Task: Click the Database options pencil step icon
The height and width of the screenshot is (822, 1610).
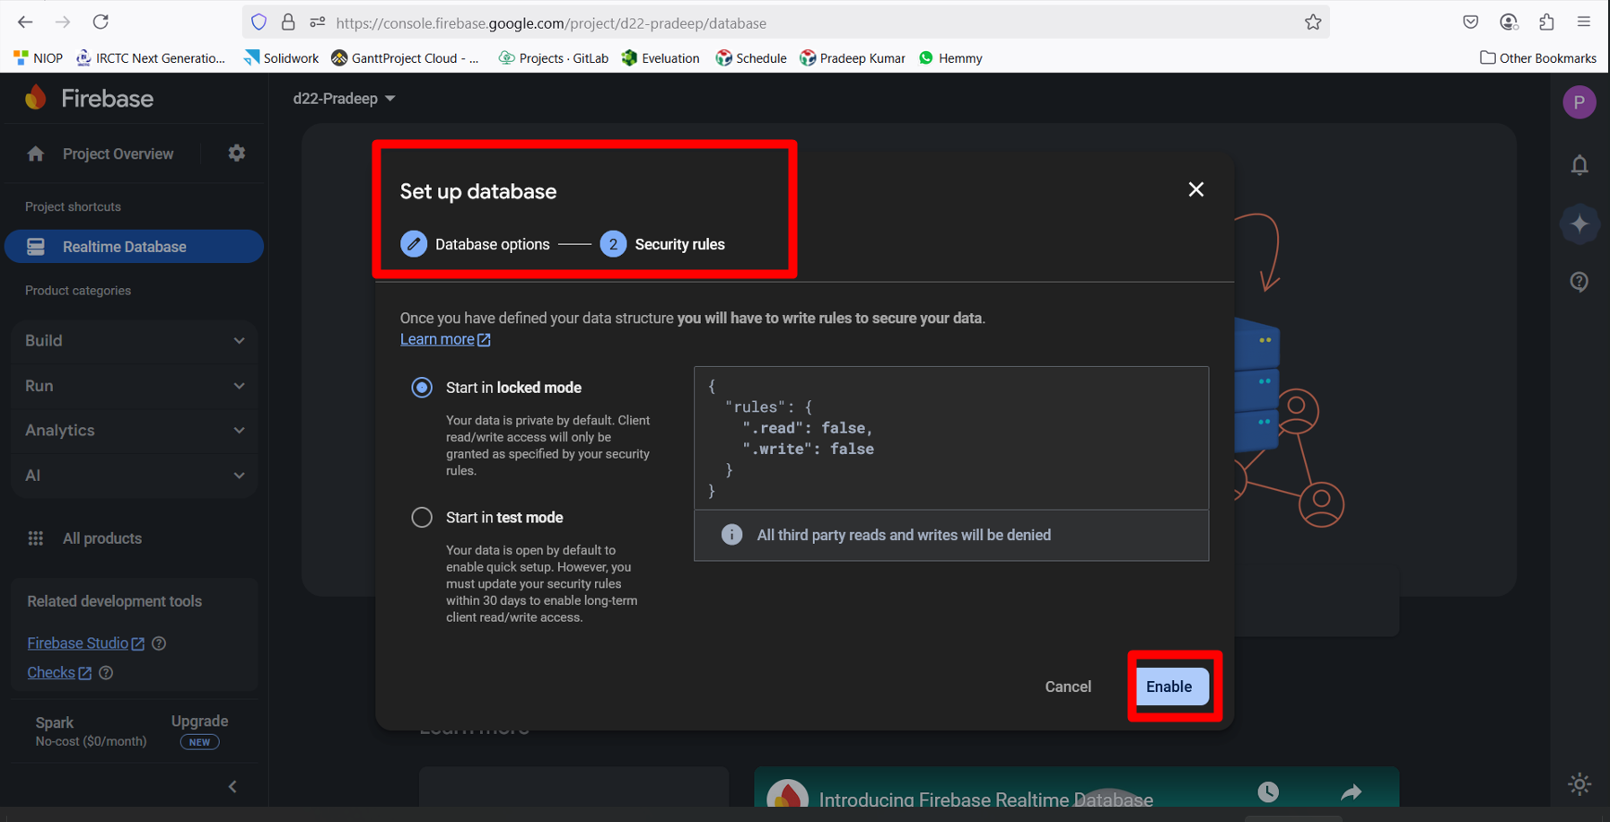Action: click(x=414, y=244)
